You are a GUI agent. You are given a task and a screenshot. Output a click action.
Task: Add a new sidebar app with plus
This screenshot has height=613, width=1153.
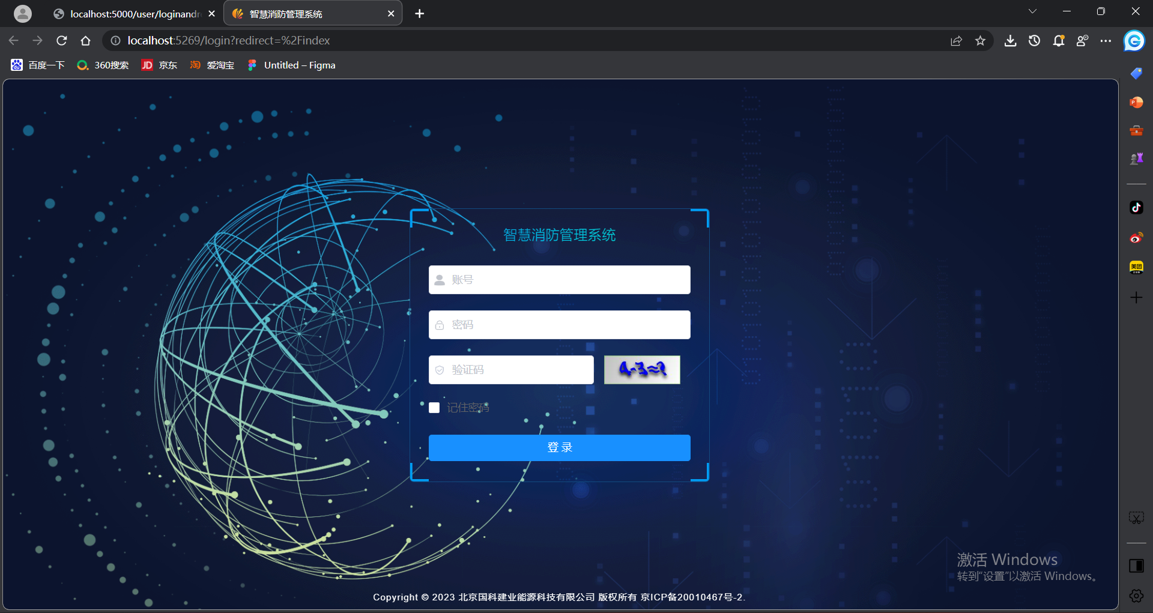coord(1136,298)
